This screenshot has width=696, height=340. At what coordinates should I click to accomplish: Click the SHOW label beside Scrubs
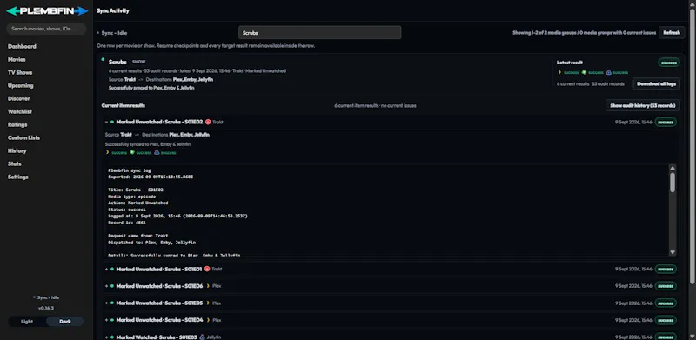tap(139, 62)
